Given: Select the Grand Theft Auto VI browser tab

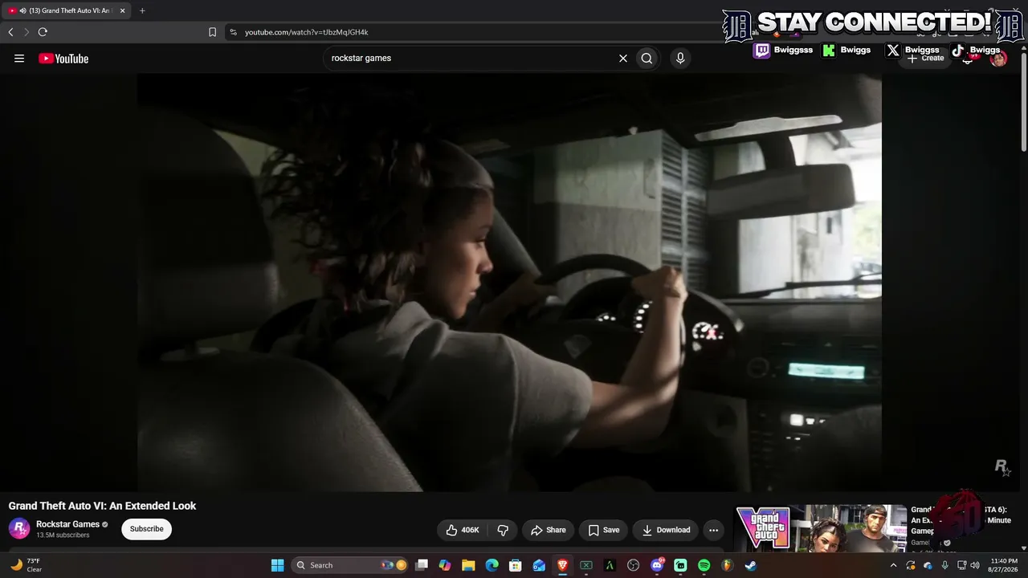Looking at the screenshot, I should coord(67,10).
